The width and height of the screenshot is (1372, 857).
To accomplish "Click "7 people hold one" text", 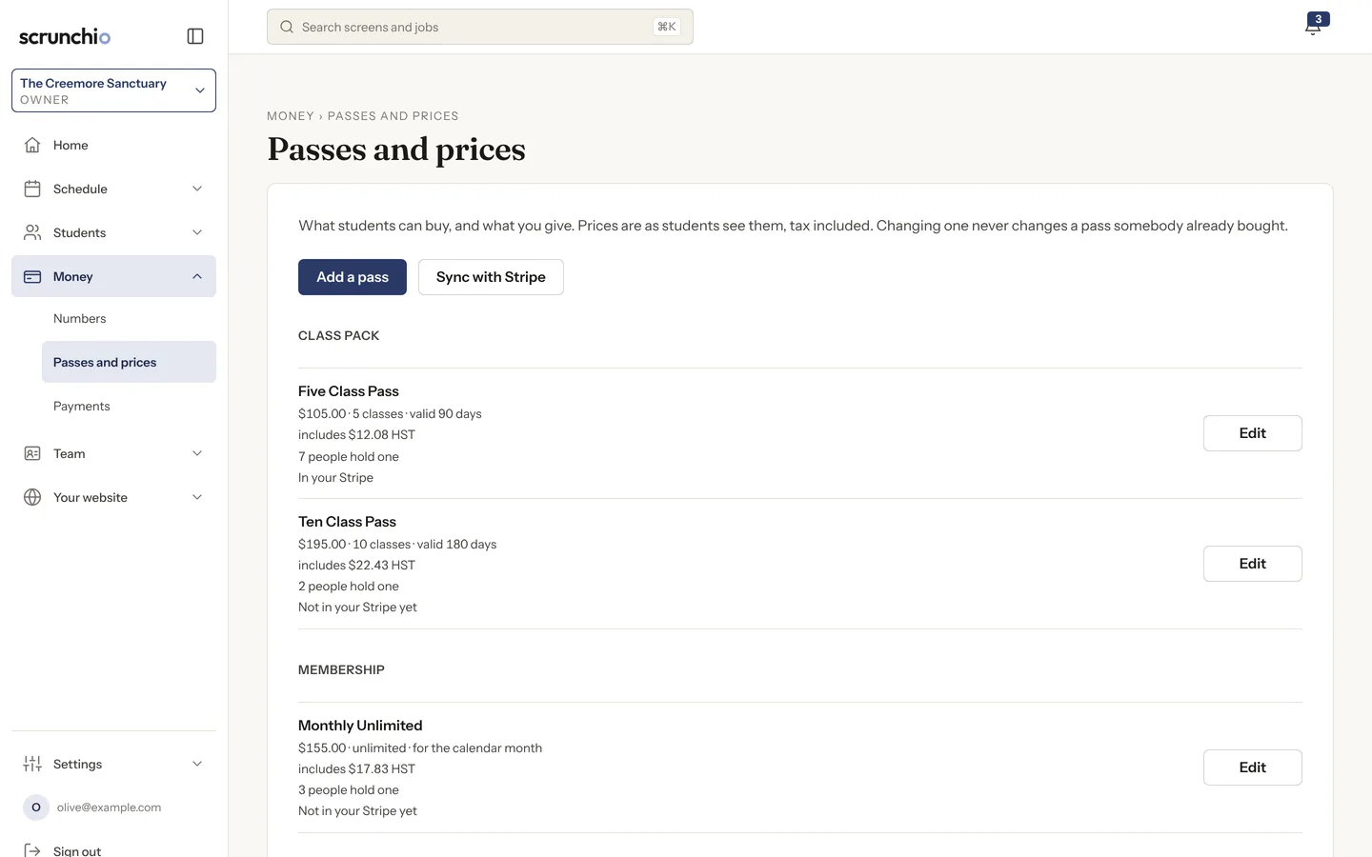I will point(349,457).
